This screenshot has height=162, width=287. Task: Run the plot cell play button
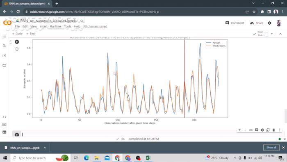17,42
